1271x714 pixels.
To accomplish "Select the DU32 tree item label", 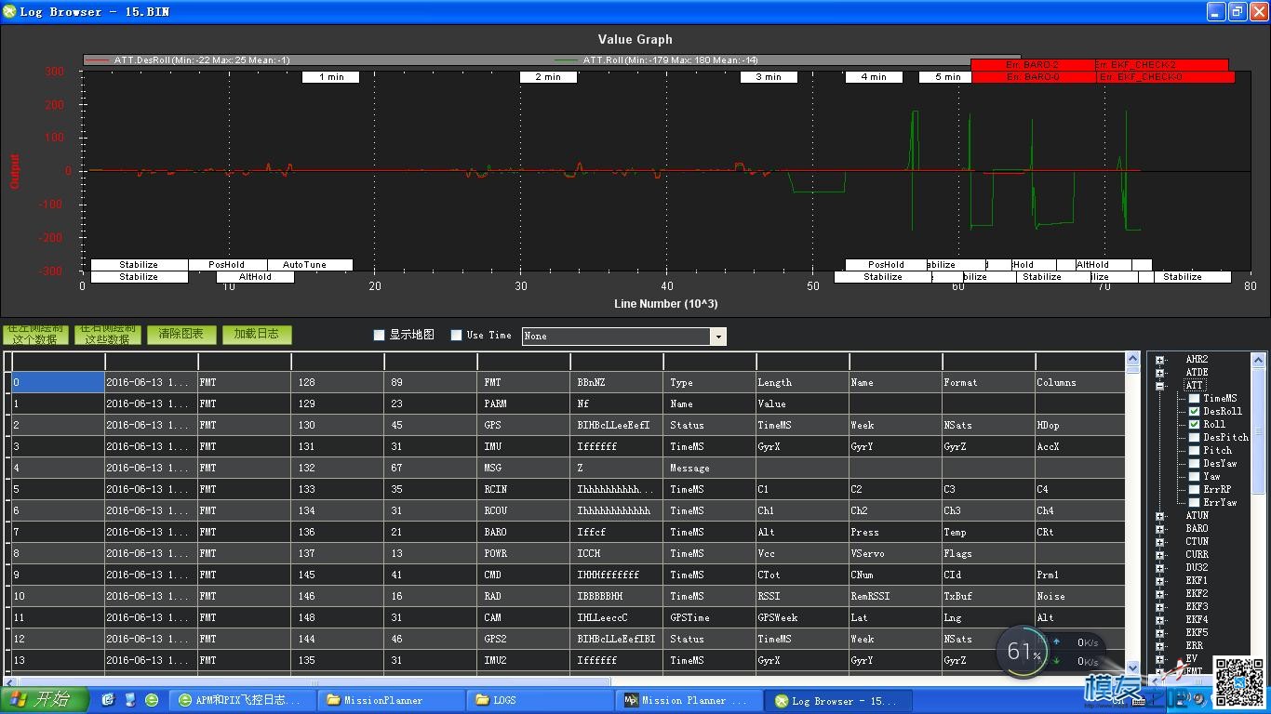I will pos(1197,567).
